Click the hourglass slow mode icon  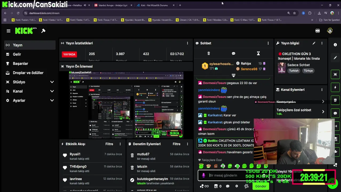click(x=258, y=54)
